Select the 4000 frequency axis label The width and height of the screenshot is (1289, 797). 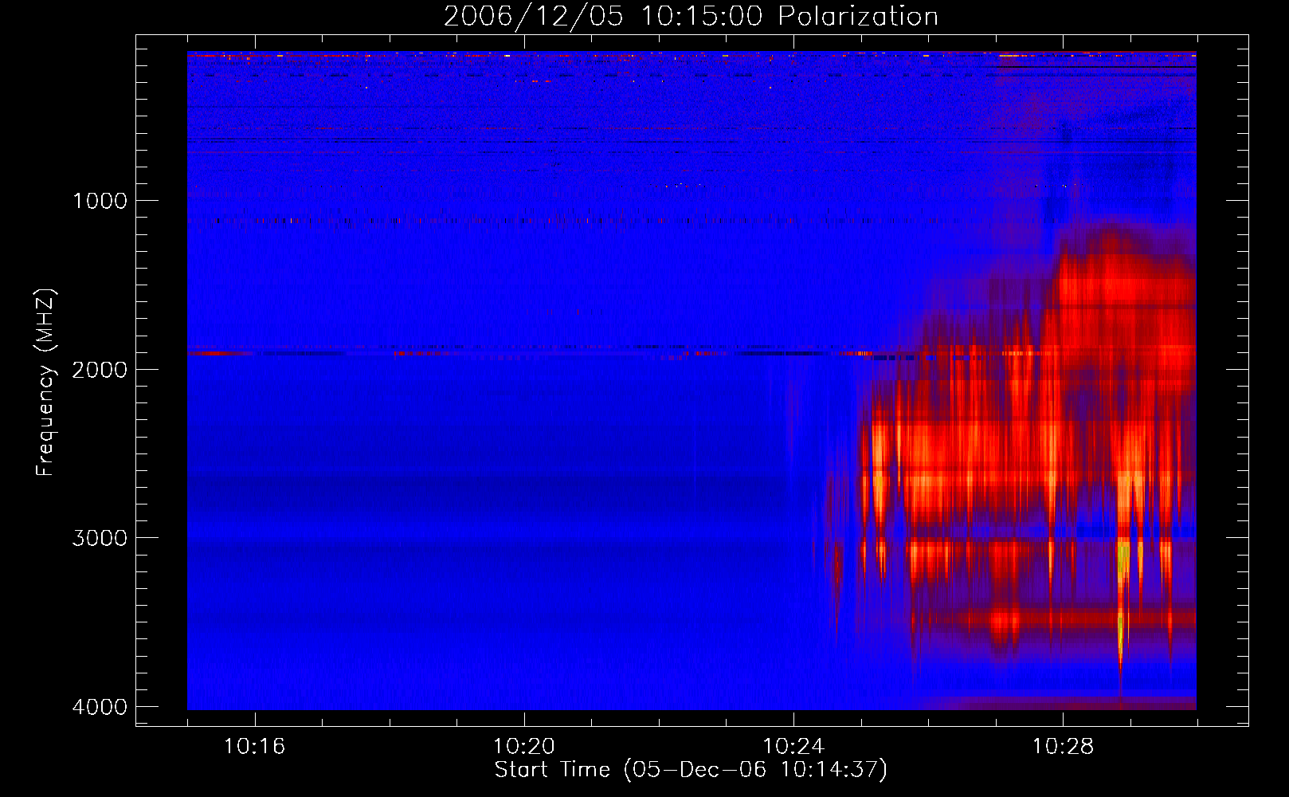(100, 707)
